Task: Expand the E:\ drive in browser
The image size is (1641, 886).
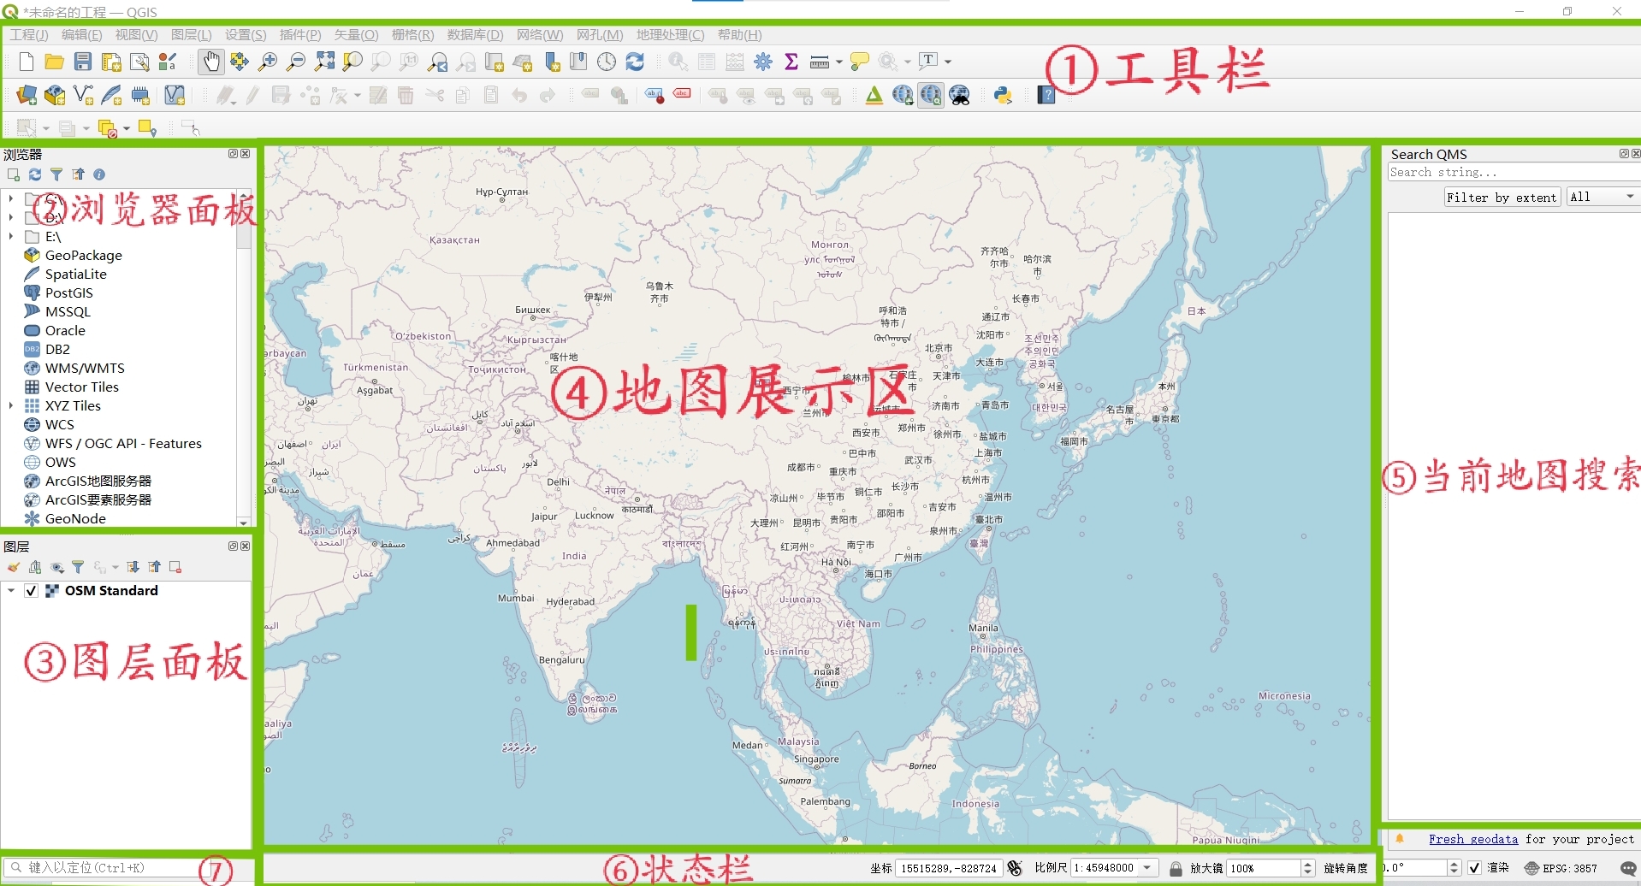Action: click(x=10, y=236)
